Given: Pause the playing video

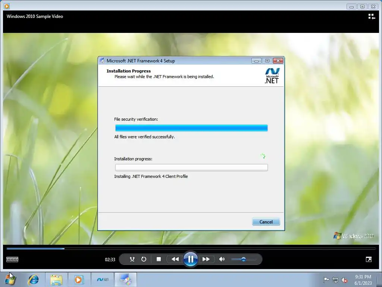Looking at the screenshot, I should pos(191,259).
